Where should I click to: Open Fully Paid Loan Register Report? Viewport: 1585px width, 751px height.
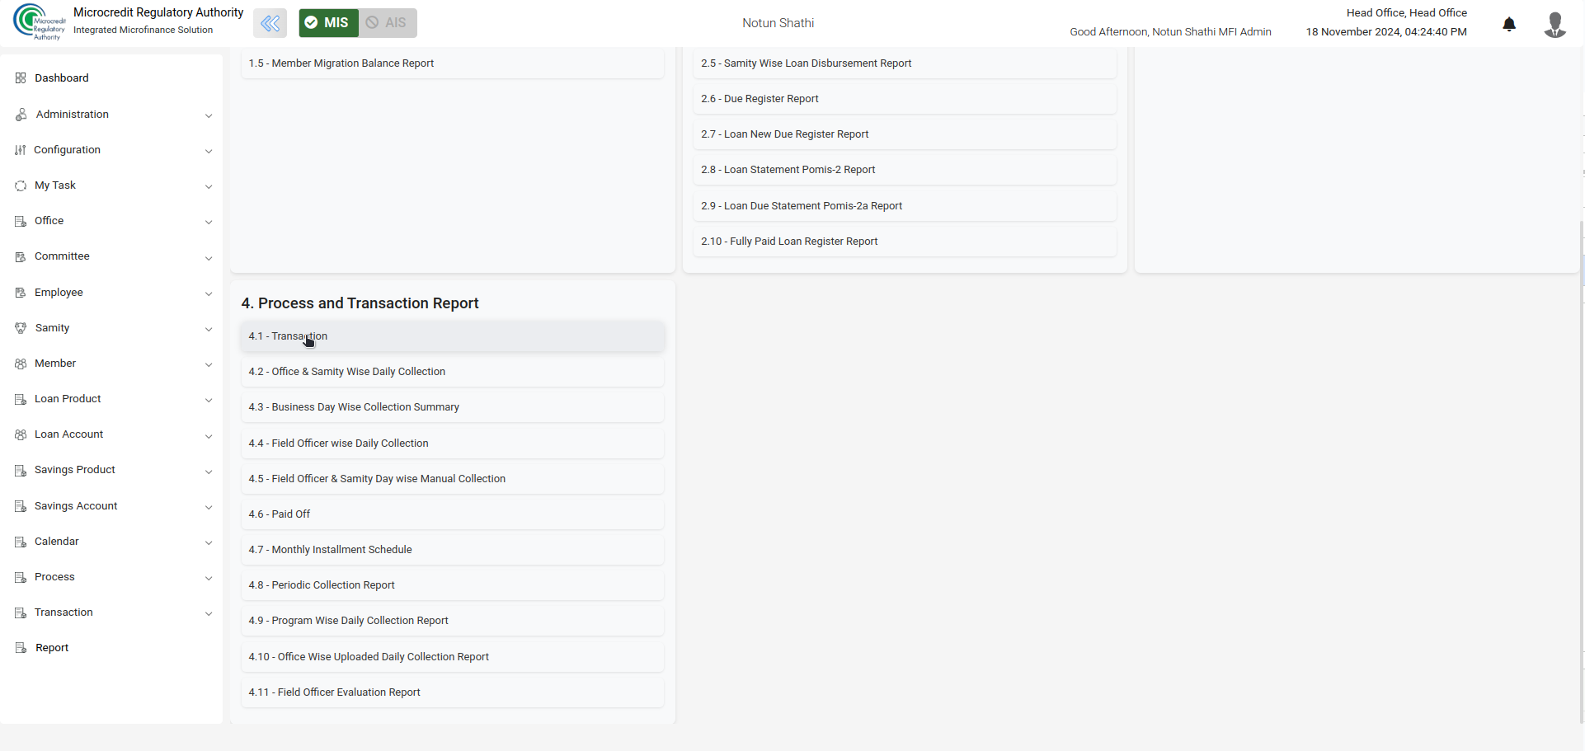(x=905, y=242)
